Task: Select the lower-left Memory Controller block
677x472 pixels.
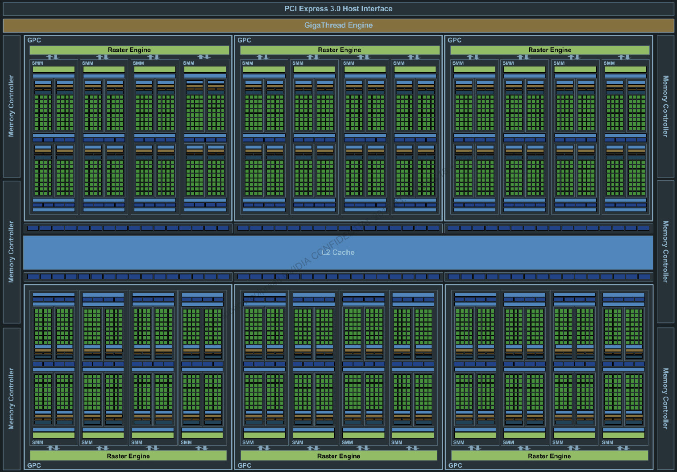Action: pyautogui.click(x=12, y=398)
